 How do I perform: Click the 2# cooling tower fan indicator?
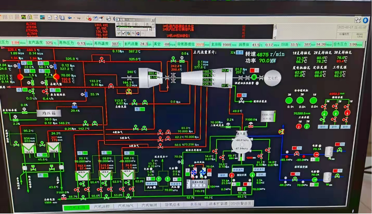click(300, 100)
